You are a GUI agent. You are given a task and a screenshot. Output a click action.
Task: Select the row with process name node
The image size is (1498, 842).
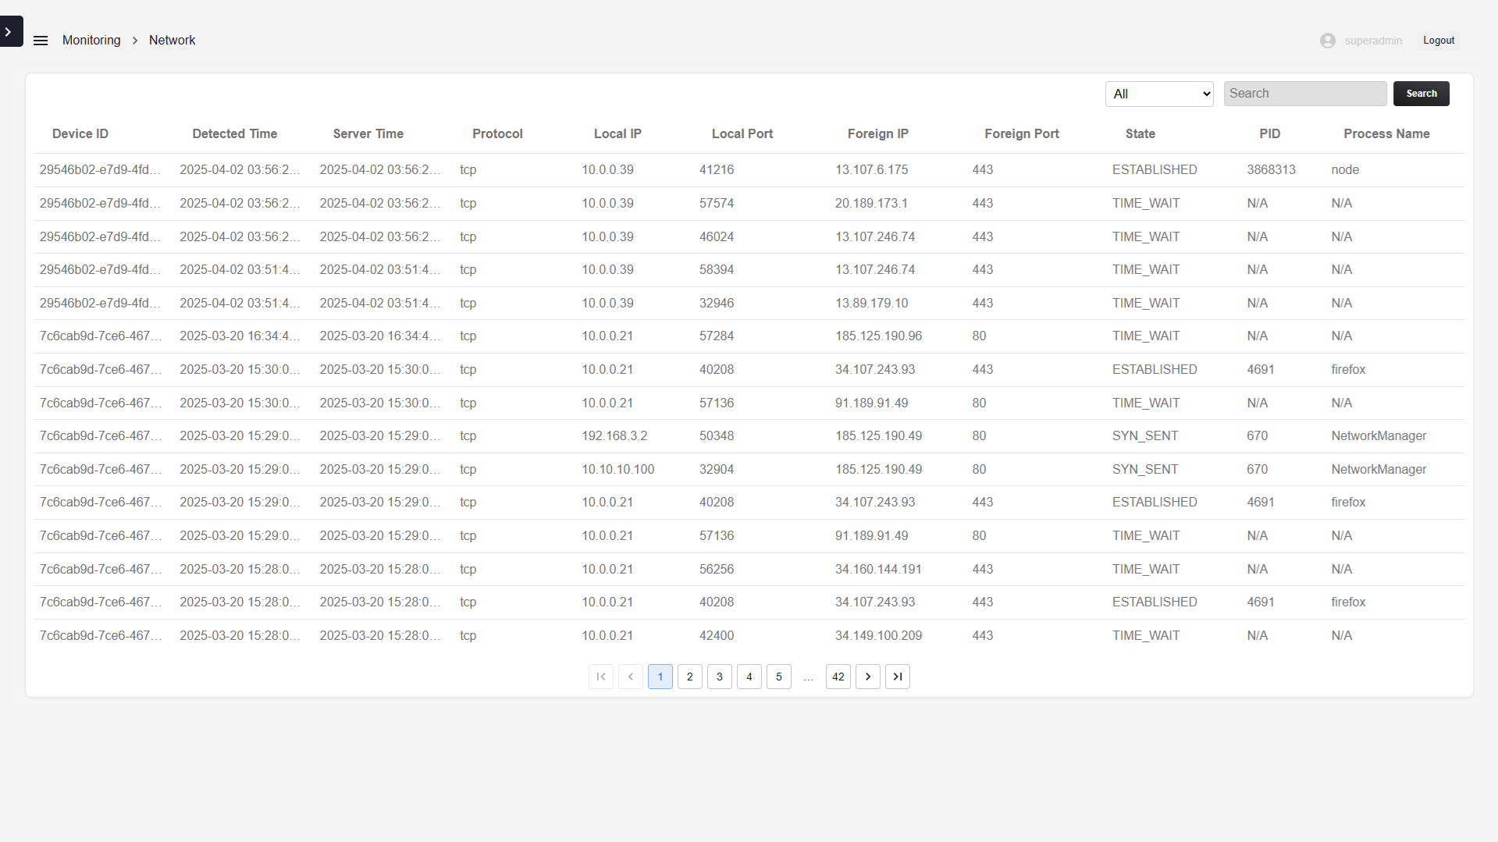click(749, 170)
